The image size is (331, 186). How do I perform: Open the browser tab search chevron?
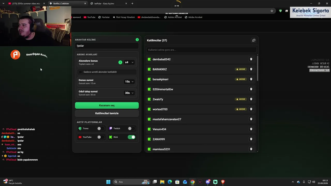pos(3,3)
